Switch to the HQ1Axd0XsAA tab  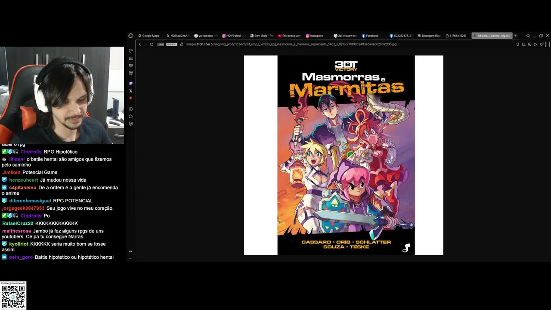[x=177, y=36]
